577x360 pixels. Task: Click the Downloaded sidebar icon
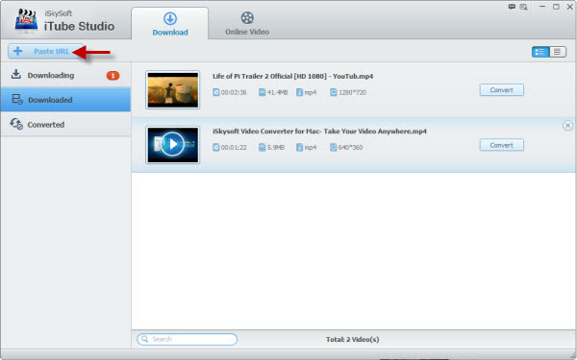tap(17, 99)
